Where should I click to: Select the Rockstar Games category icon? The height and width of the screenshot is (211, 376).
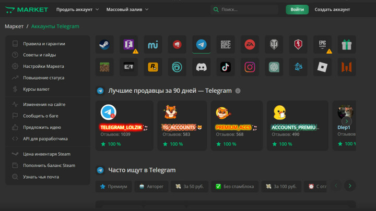(153, 67)
